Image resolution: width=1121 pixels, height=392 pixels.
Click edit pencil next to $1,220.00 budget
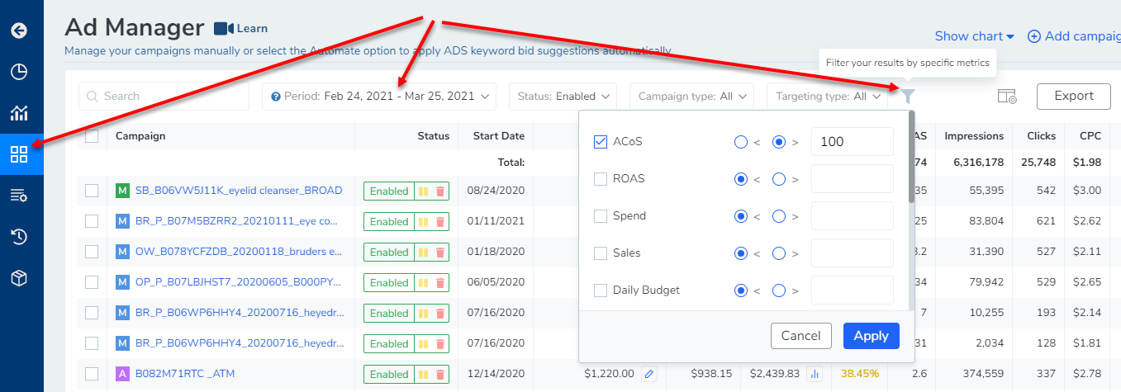(649, 374)
